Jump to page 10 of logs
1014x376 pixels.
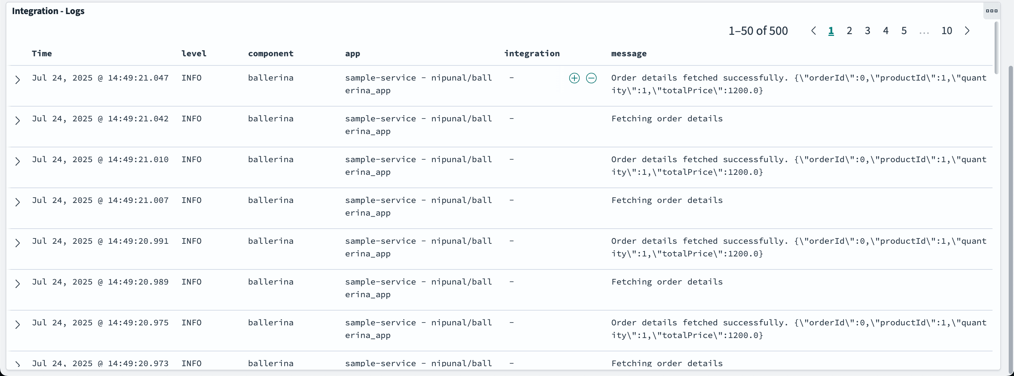(x=947, y=31)
